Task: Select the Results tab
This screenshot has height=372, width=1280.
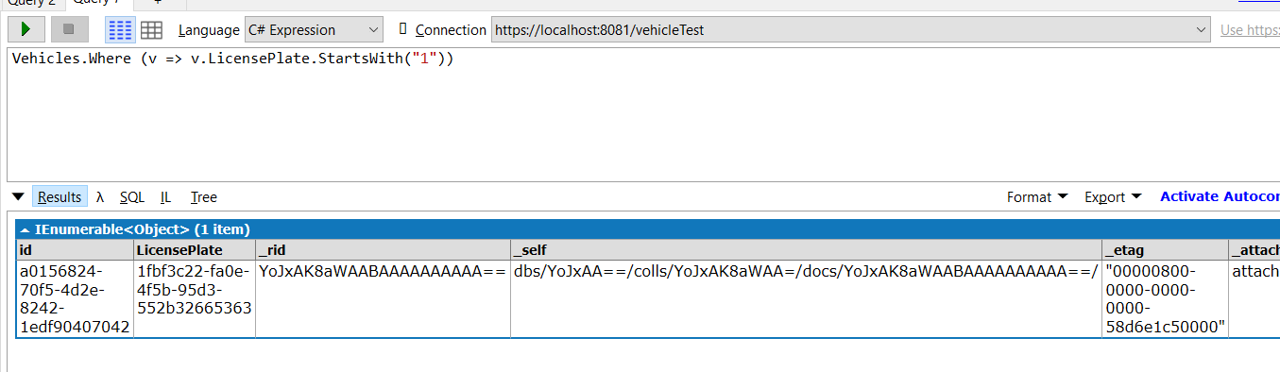Action: pos(60,196)
